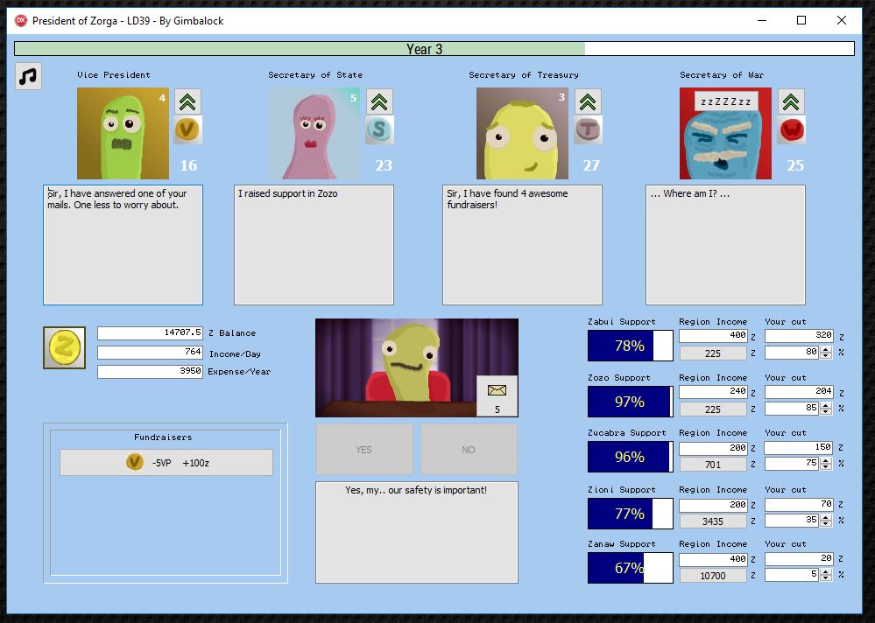Click the gold V token icon beside Vice President
This screenshot has width=875, height=623.
pyautogui.click(x=187, y=129)
